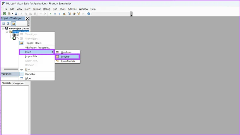This screenshot has height=135, width=240.
Task: Switch to the Categorized properties tab
Action: tap(19, 83)
